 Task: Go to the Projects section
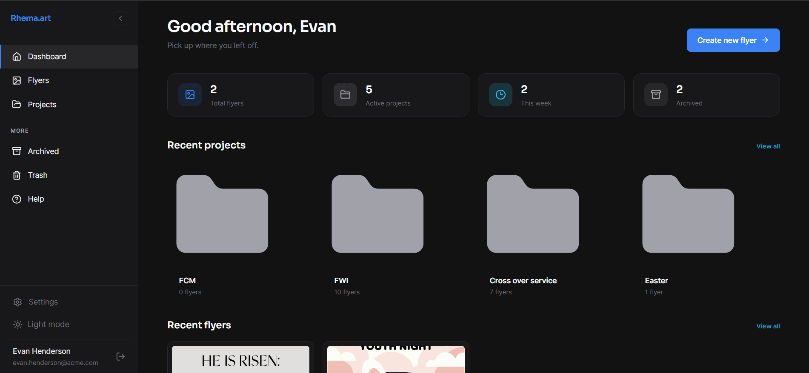coord(69,104)
